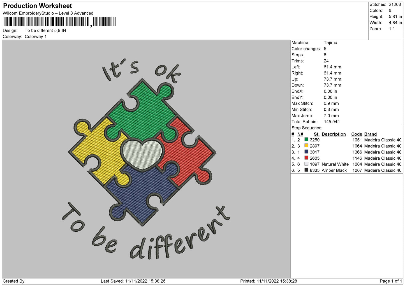Click the Width value '4.84 in'
The image size is (405, 286).
(395, 23)
